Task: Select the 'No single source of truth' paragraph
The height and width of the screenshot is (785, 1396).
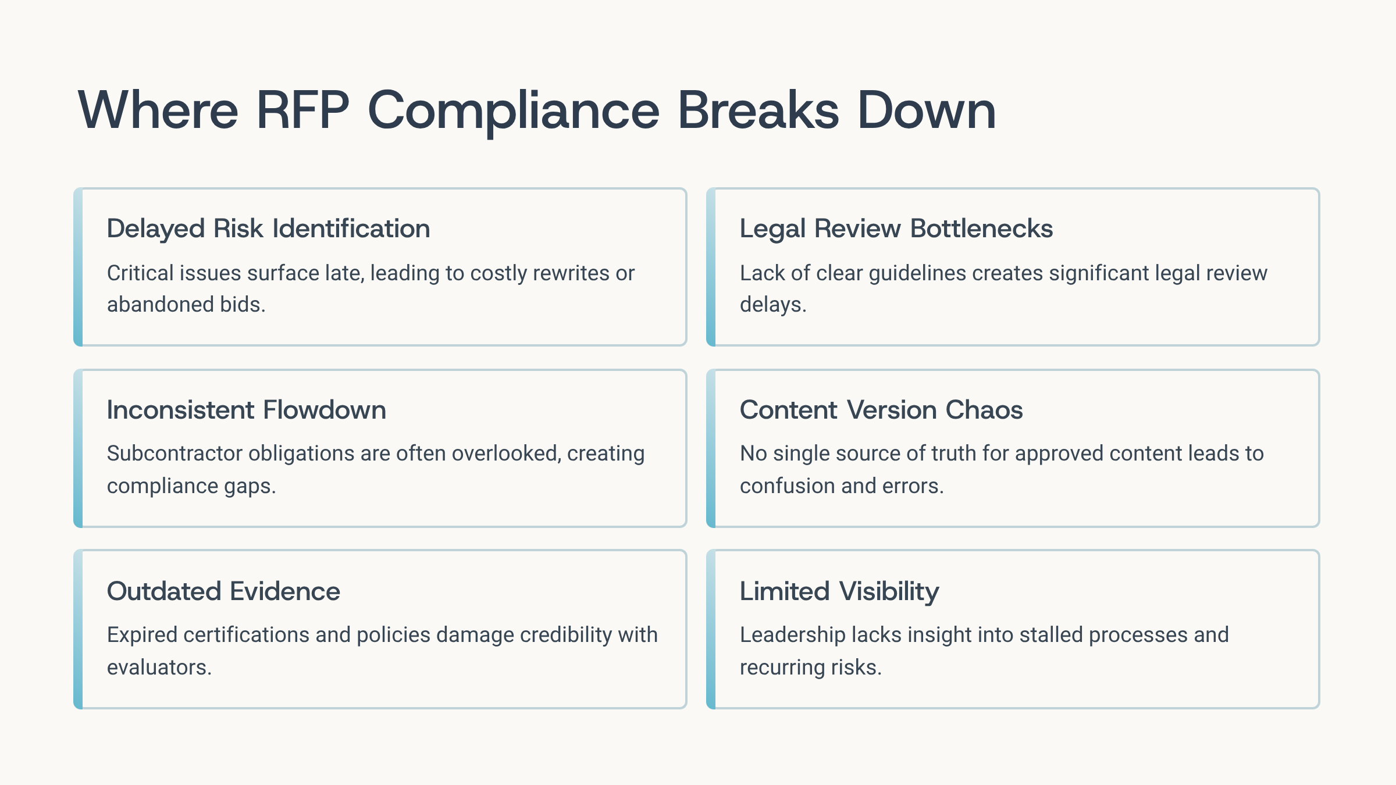Action: point(1001,469)
